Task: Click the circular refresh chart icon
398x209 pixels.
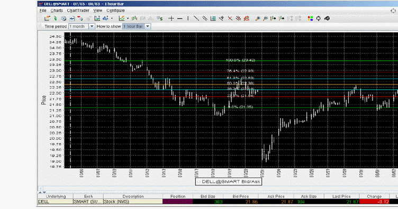Action: tap(318, 18)
